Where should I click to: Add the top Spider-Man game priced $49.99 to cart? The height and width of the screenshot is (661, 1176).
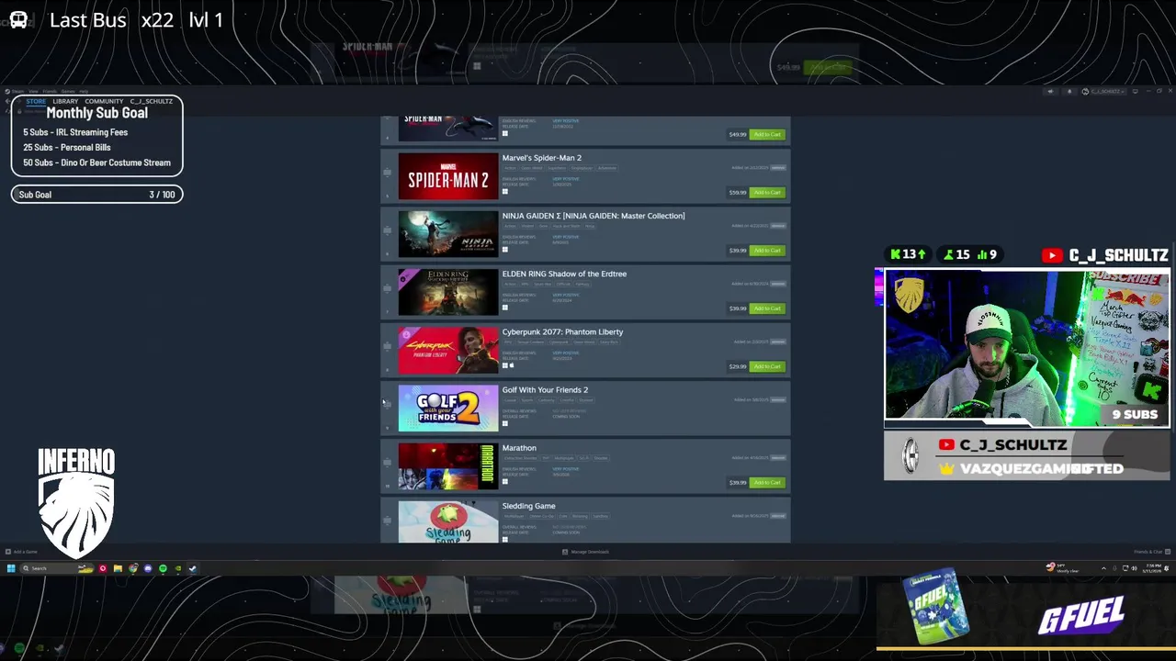(x=766, y=135)
